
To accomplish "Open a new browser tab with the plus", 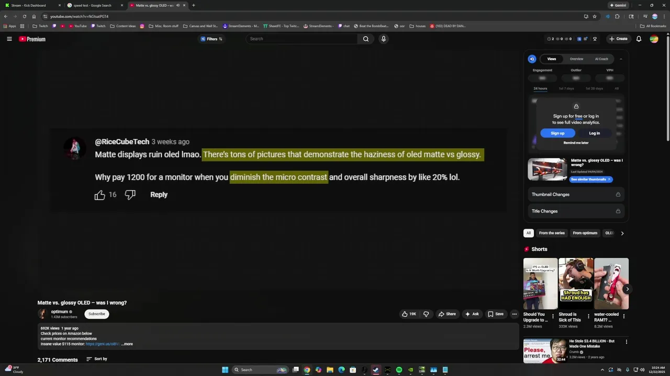I will click(194, 5).
